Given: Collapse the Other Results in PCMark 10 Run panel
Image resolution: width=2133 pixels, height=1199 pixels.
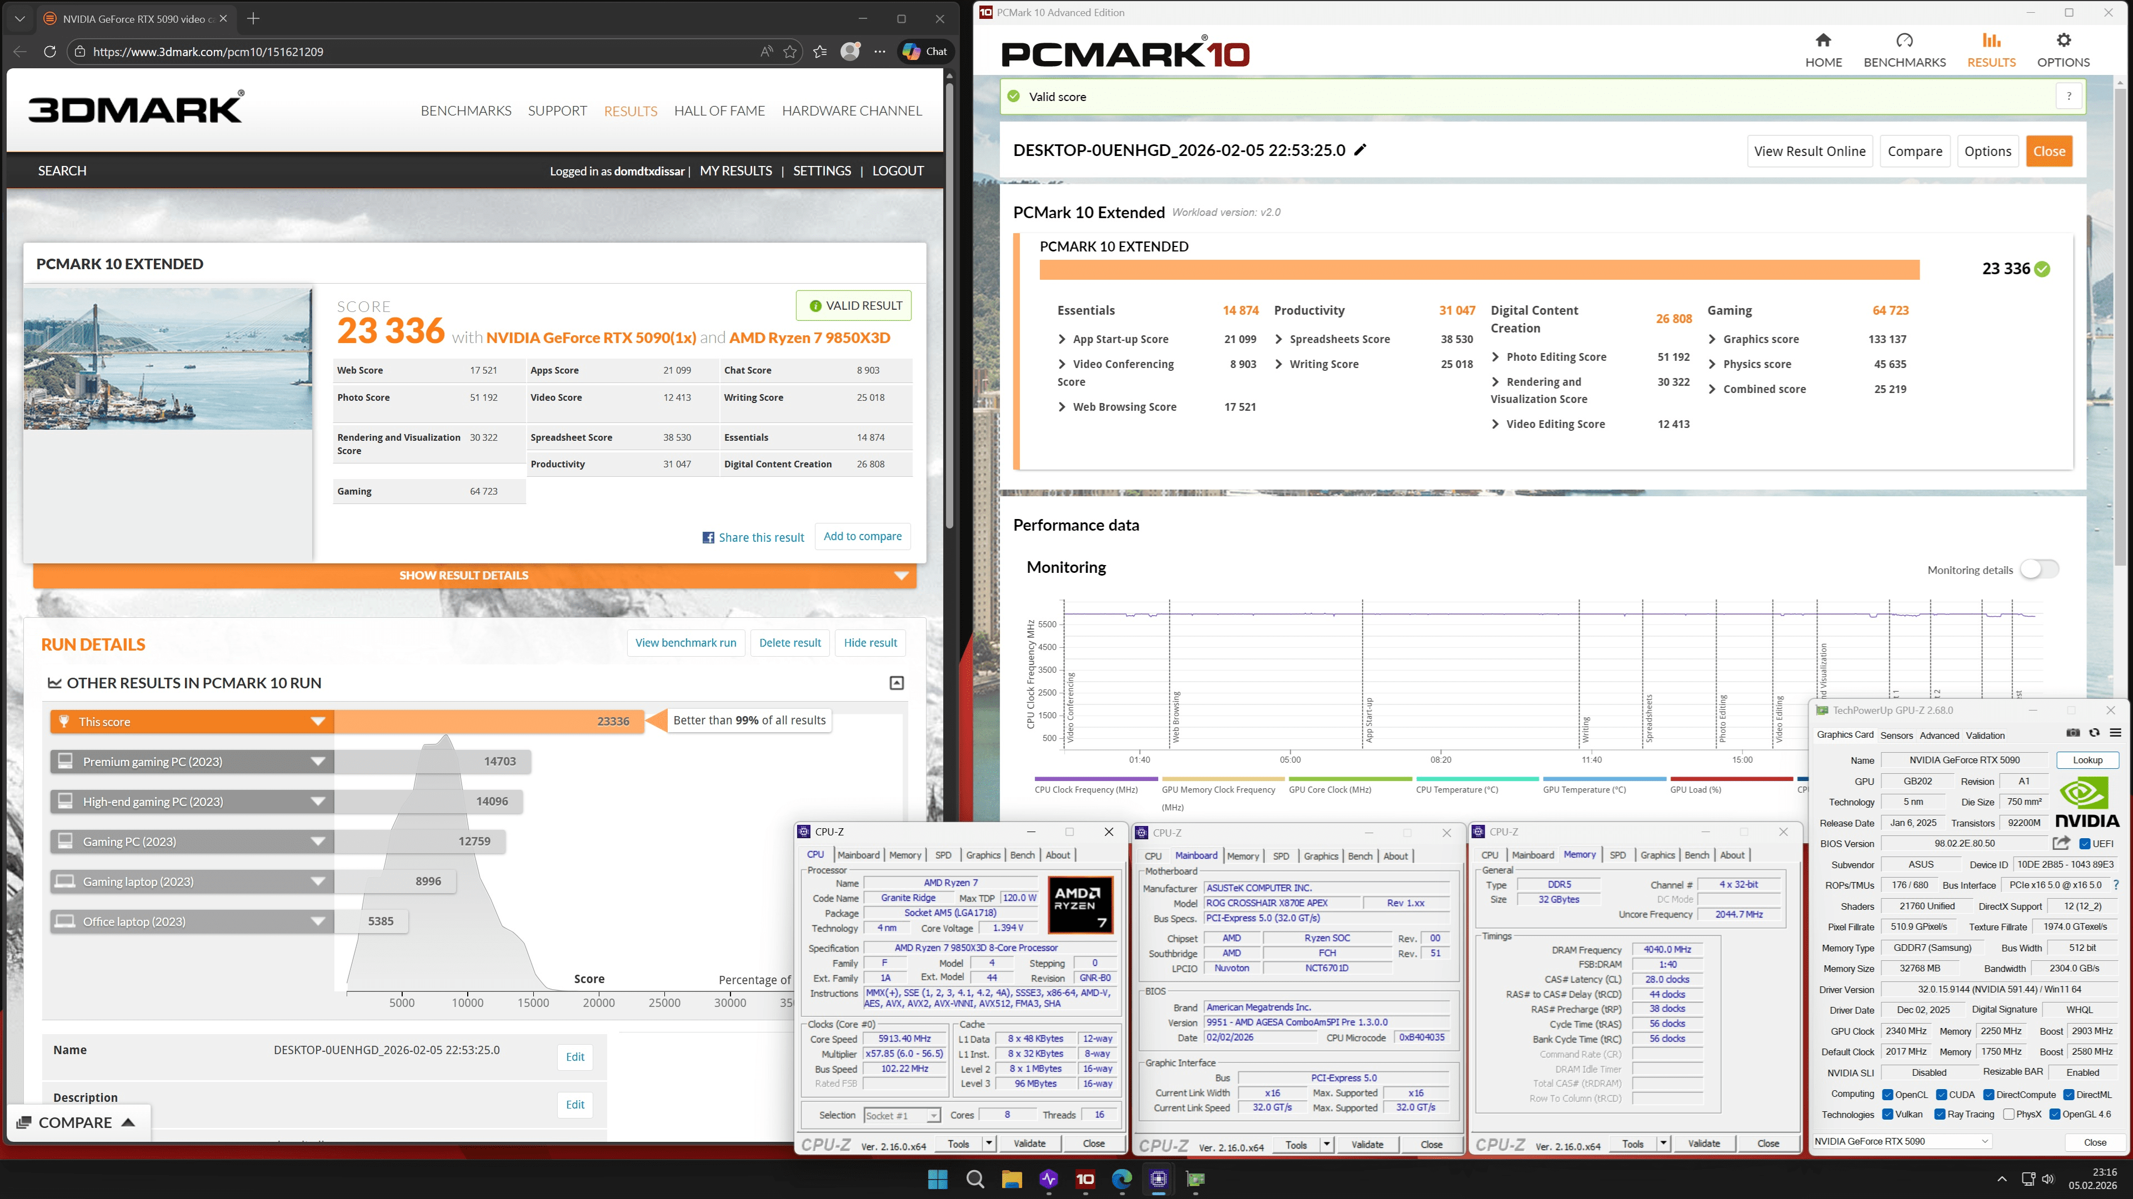Looking at the screenshot, I should coord(896,683).
